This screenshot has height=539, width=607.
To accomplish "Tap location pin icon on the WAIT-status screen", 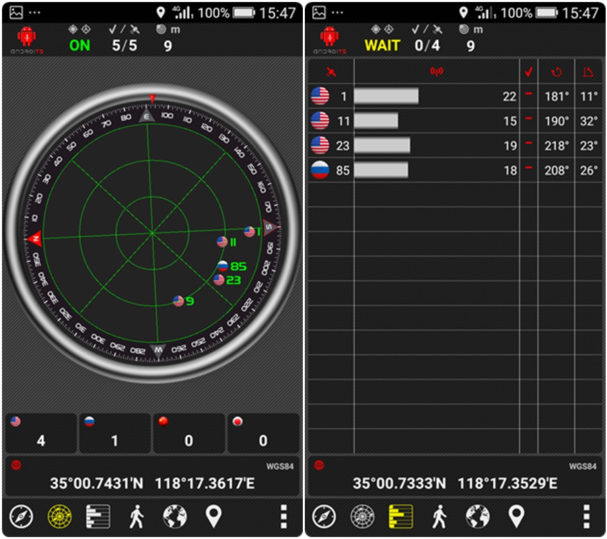I will (516, 516).
